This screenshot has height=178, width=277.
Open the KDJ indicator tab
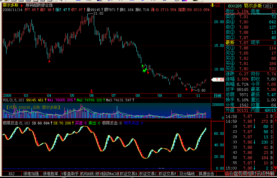[x=11, y=173]
